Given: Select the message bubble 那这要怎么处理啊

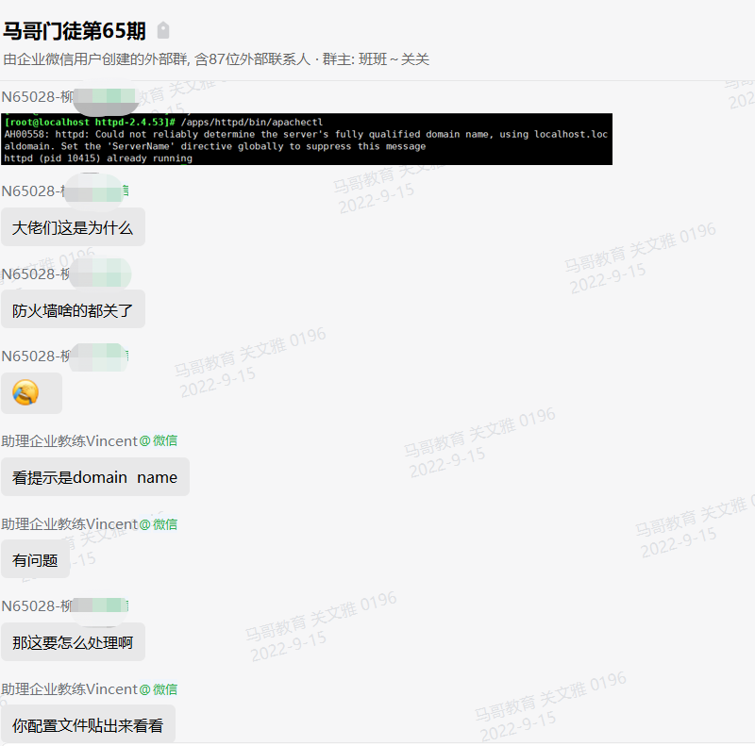Looking at the screenshot, I should (x=73, y=642).
